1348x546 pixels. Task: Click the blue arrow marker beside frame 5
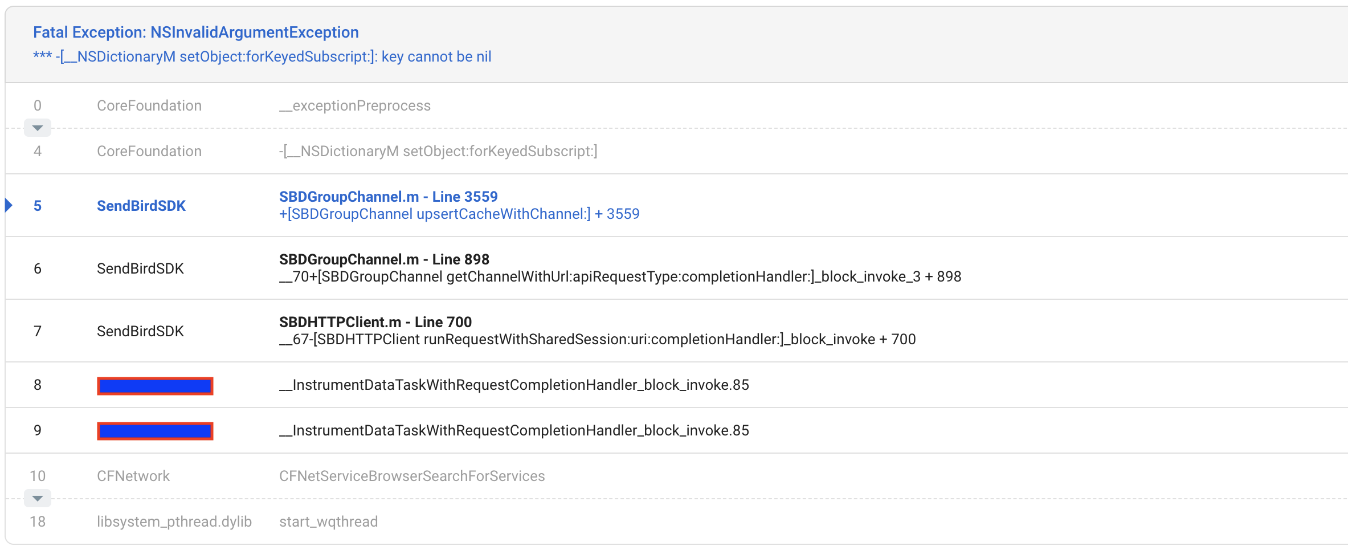(9, 205)
